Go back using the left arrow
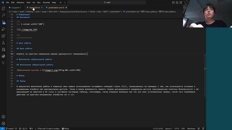Viewport: 232px width, 130px height. [x=61, y=3]
